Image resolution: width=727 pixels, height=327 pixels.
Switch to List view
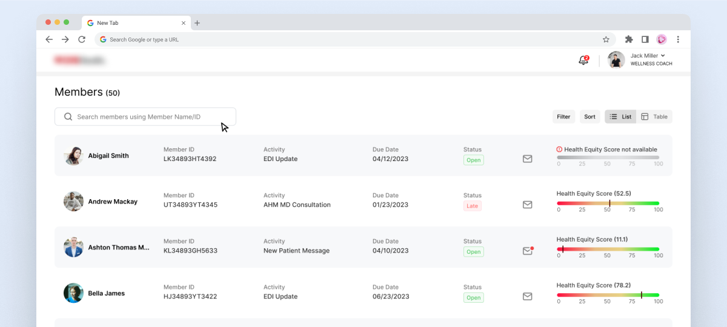tap(620, 117)
